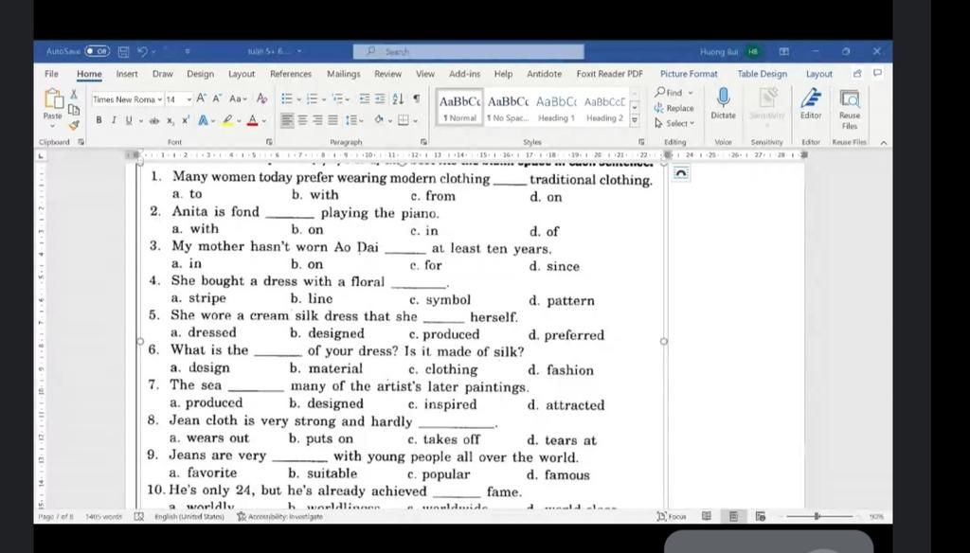The image size is (970, 553).
Task: Apply subscript formatting
Action: click(x=171, y=121)
